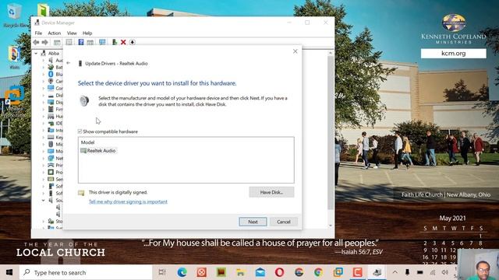499x280 pixels.
Task: Select the Human Interface Devices icon
Action: coord(51,116)
